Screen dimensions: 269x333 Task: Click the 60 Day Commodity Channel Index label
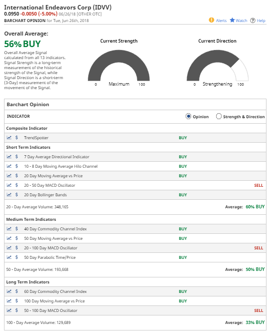55,291
